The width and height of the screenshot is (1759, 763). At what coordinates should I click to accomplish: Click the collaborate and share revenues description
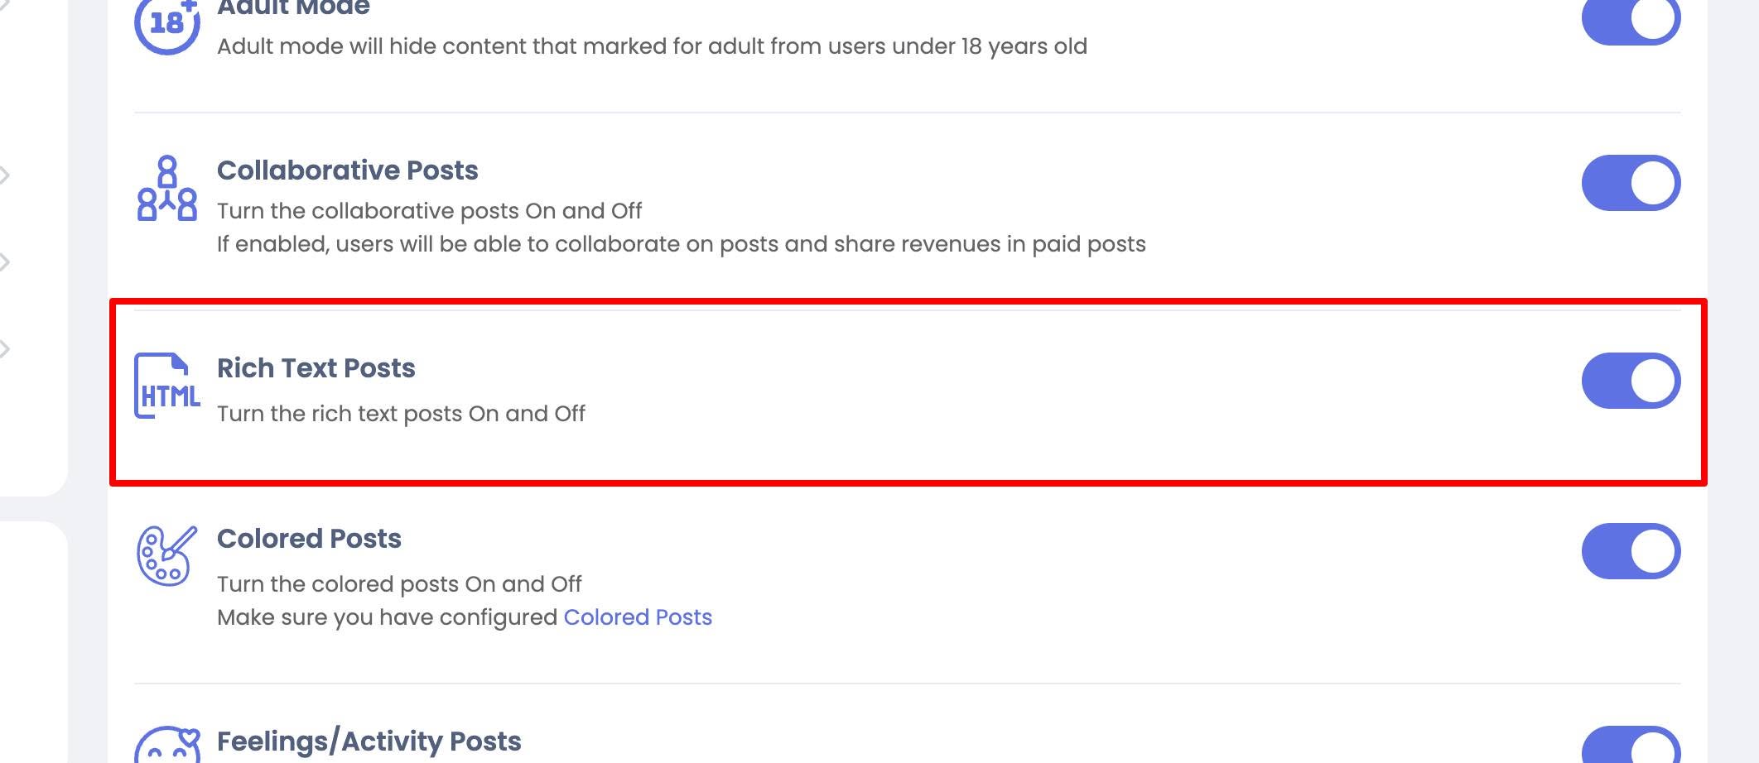pos(681,244)
